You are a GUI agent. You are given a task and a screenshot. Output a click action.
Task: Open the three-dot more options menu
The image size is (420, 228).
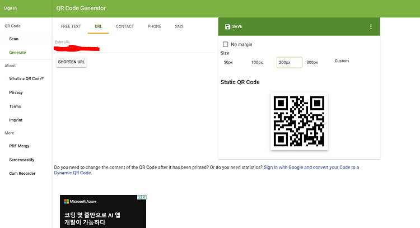[371, 26]
